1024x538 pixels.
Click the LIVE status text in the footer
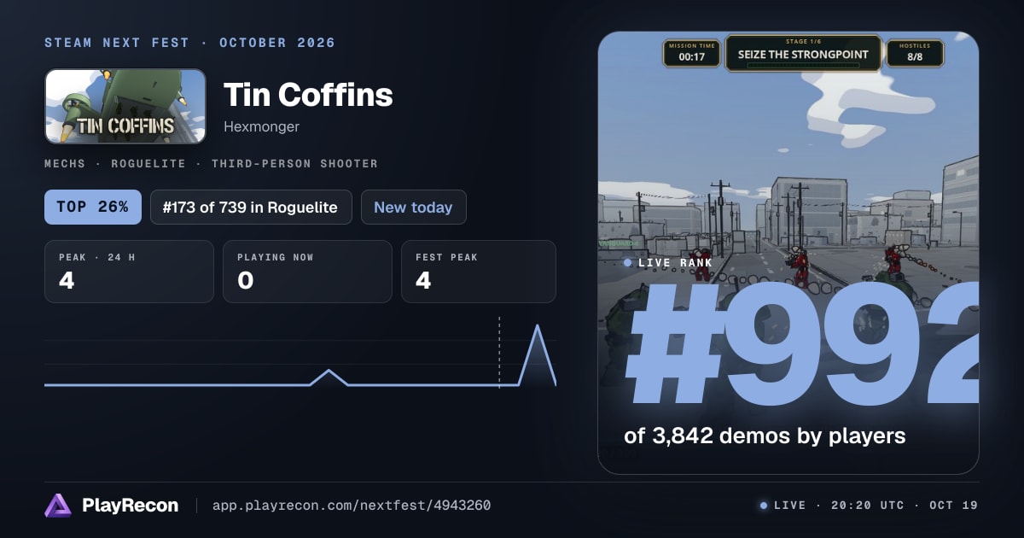pyautogui.click(x=789, y=506)
